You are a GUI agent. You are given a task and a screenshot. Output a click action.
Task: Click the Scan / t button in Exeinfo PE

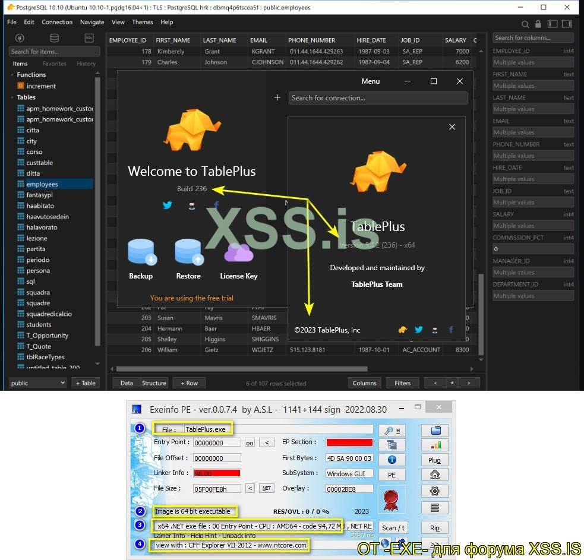(393, 527)
